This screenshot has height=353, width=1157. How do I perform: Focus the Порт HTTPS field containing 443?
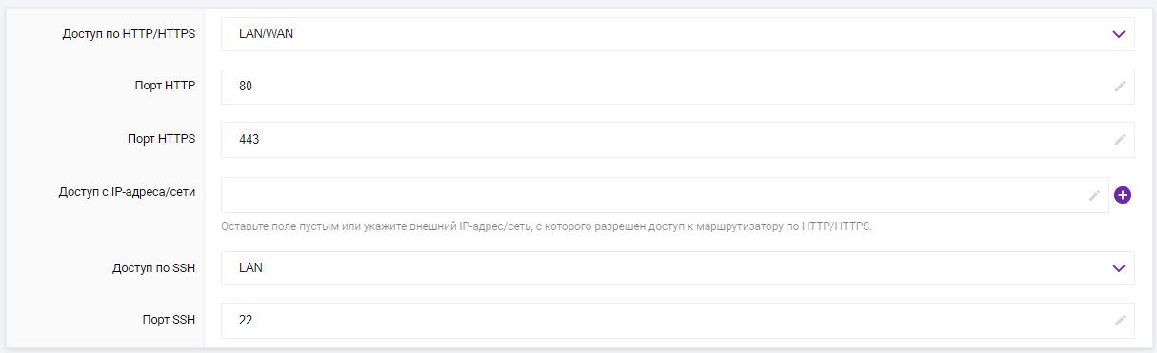(678, 139)
